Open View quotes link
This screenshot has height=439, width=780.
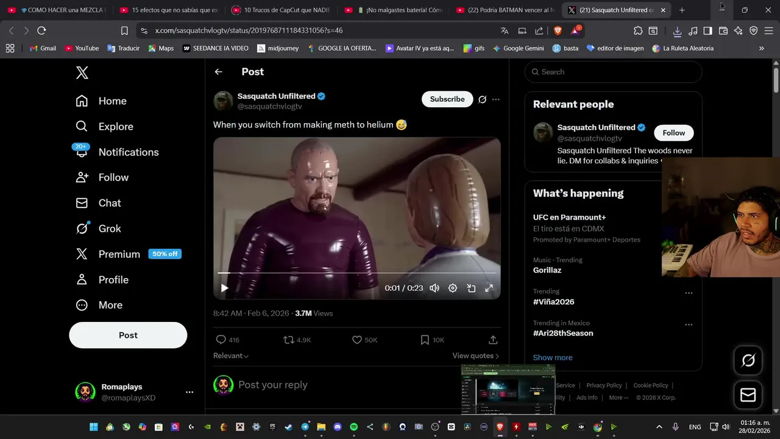[x=476, y=356]
